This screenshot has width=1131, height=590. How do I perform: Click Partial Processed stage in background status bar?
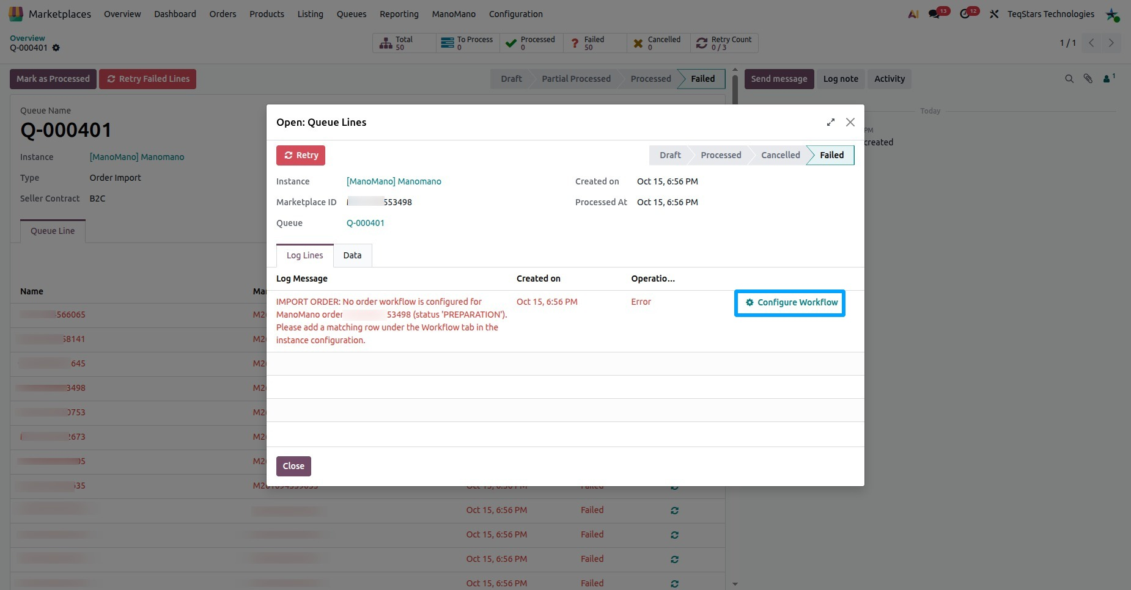point(576,79)
